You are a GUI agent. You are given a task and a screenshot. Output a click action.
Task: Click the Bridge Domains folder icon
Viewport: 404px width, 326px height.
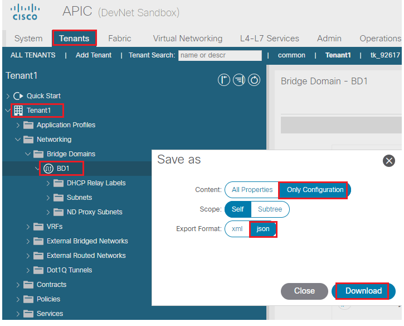tap(38, 154)
